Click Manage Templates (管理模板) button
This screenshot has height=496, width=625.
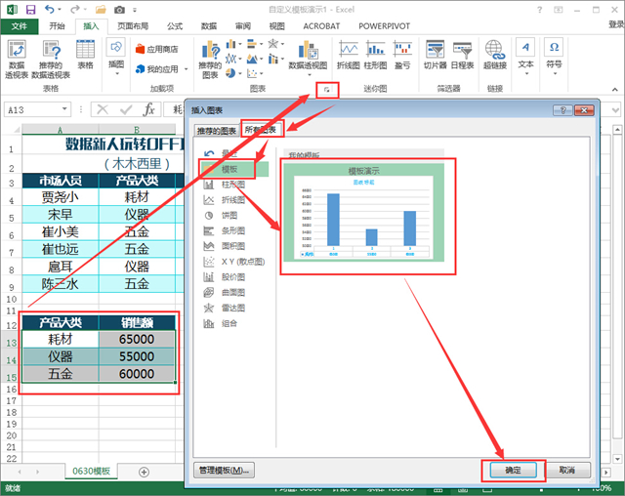click(x=224, y=471)
